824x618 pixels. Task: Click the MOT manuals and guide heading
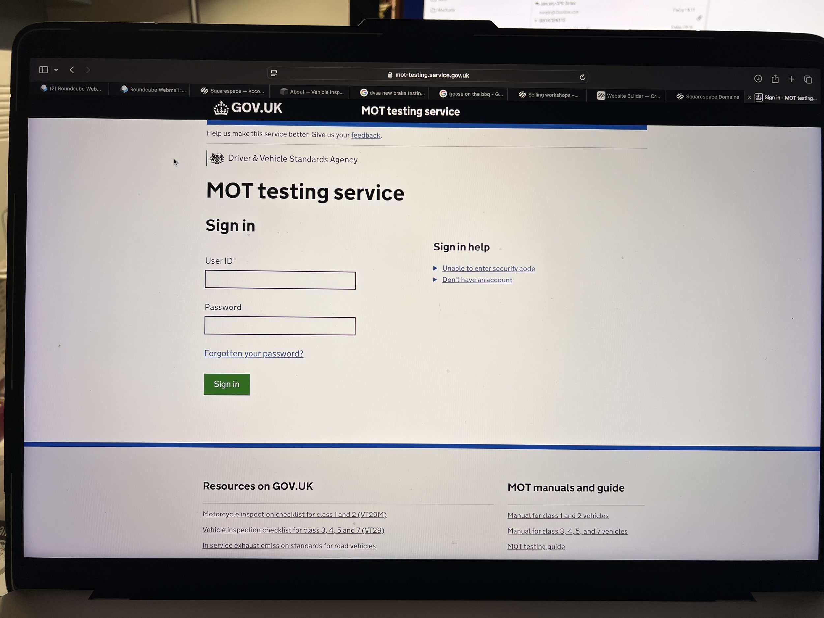566,488
